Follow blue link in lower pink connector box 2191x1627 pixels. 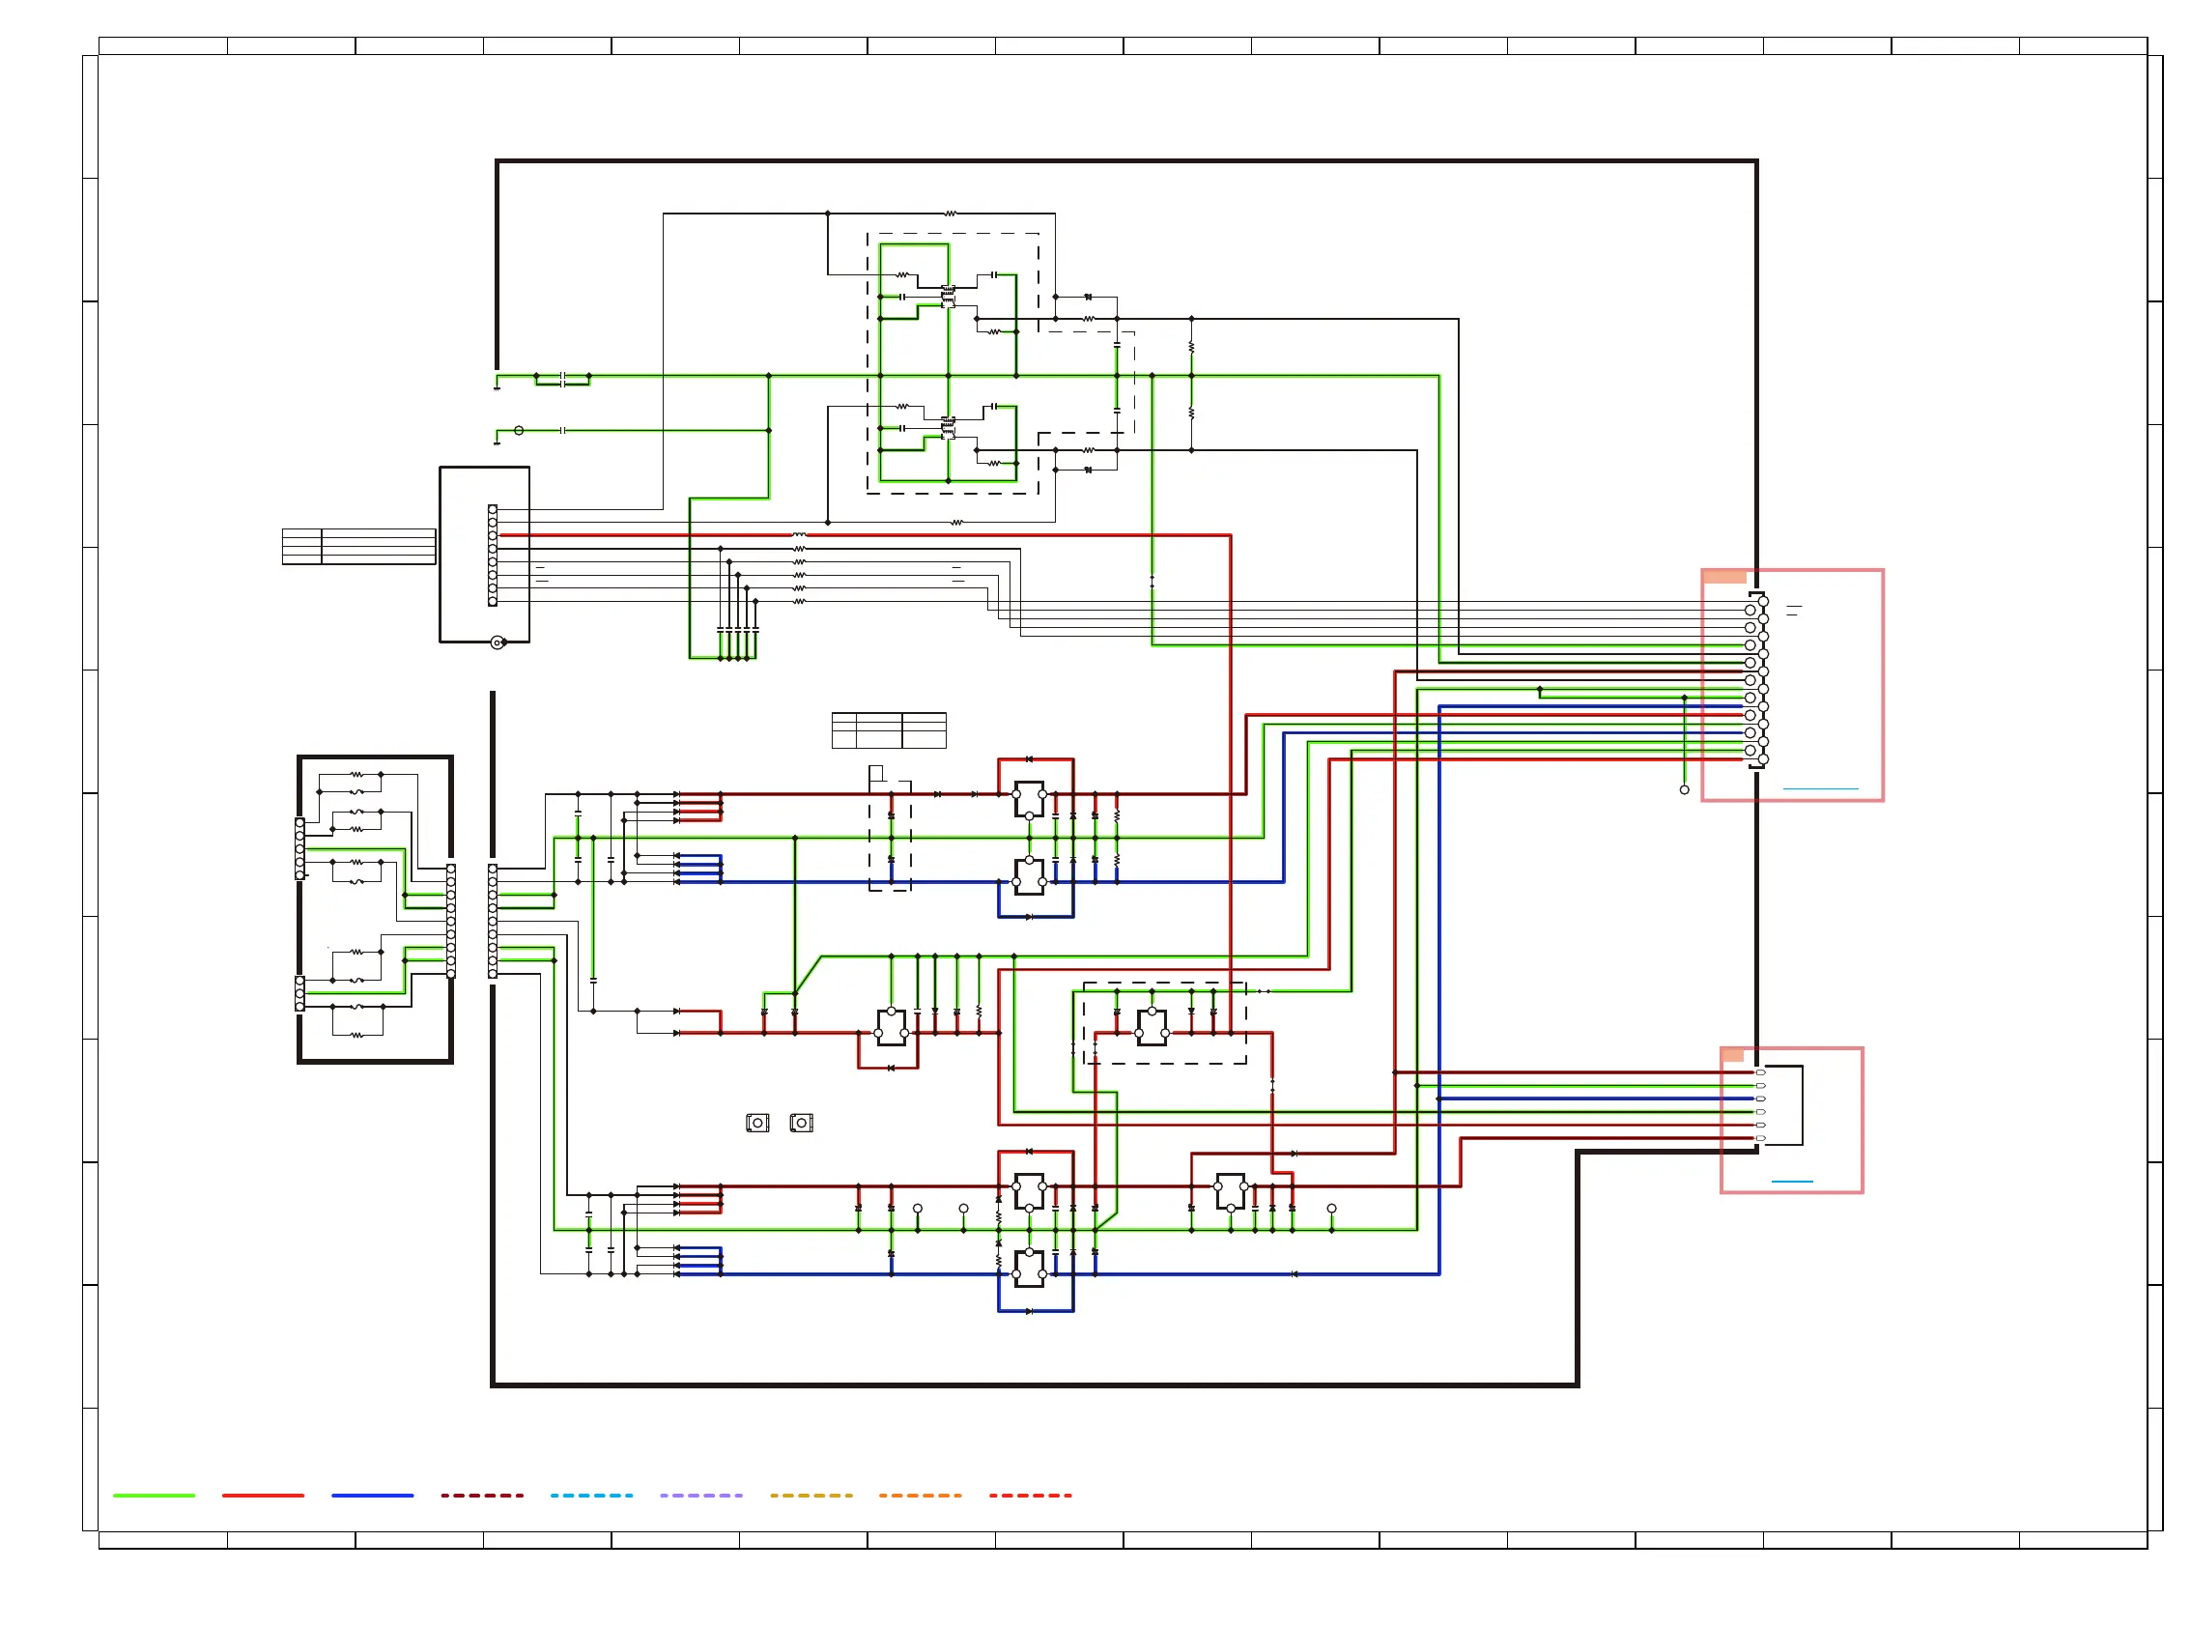tap(1791, 1181)
